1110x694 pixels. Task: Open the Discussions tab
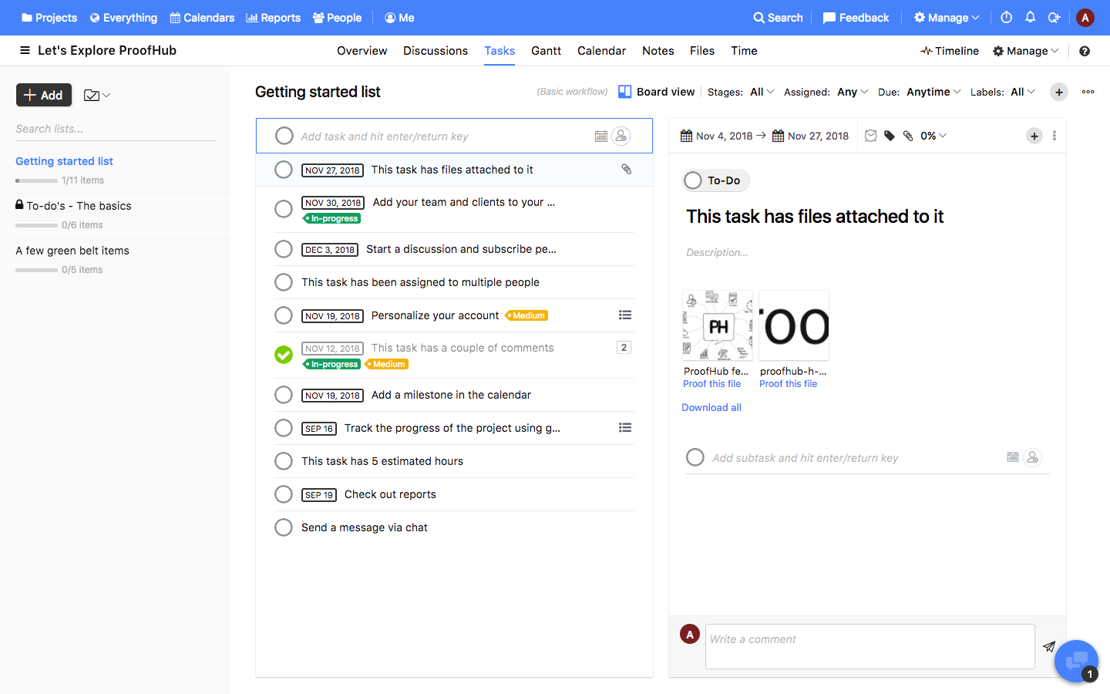(x=435, y=51)
